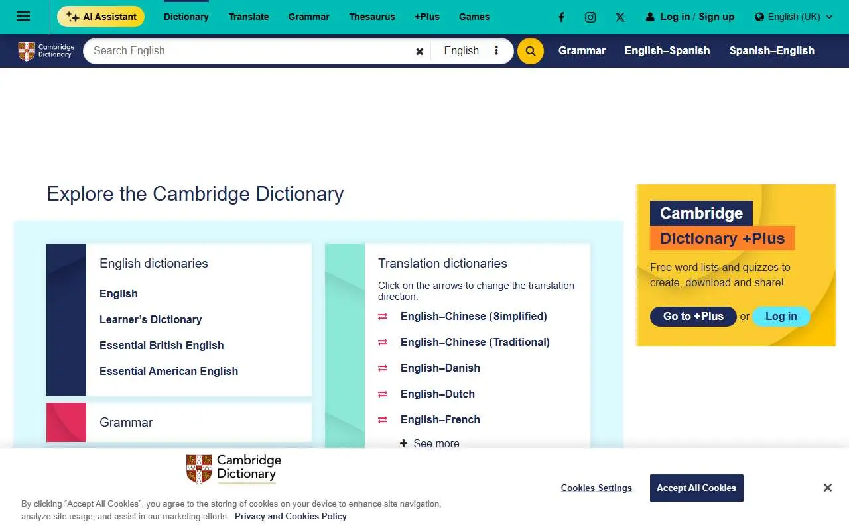Swap direction arrows for English–Chinese (Simplified)
The width and height of the screenshot is (849, 530).
pyautogui.click(x=383, y=317)
